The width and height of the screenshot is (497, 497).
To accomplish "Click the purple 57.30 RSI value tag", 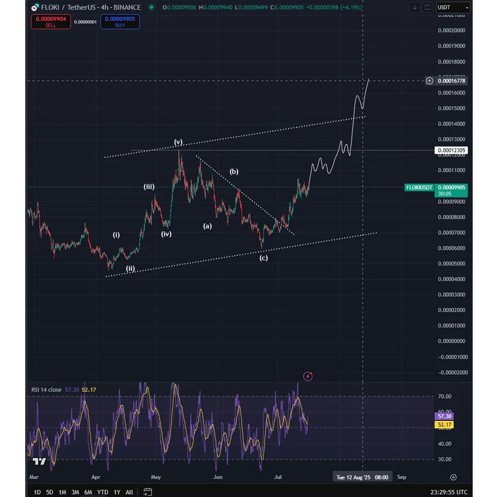I will point(444,416).
